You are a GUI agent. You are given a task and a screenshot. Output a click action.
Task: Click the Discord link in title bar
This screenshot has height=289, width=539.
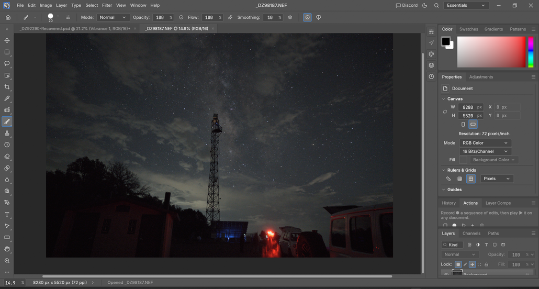click(x=407, y=6)
